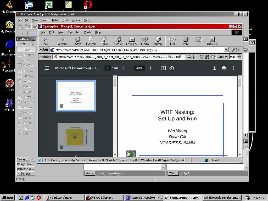The width and height of the screenshot is (268, 201).
Task: Click the PDF page scrollbar down arrow
Action: [240, 154]
